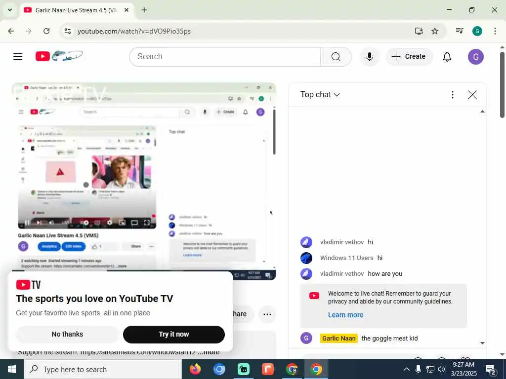
Task: Open YouTube notifications bell
Action: pos(447,57)
